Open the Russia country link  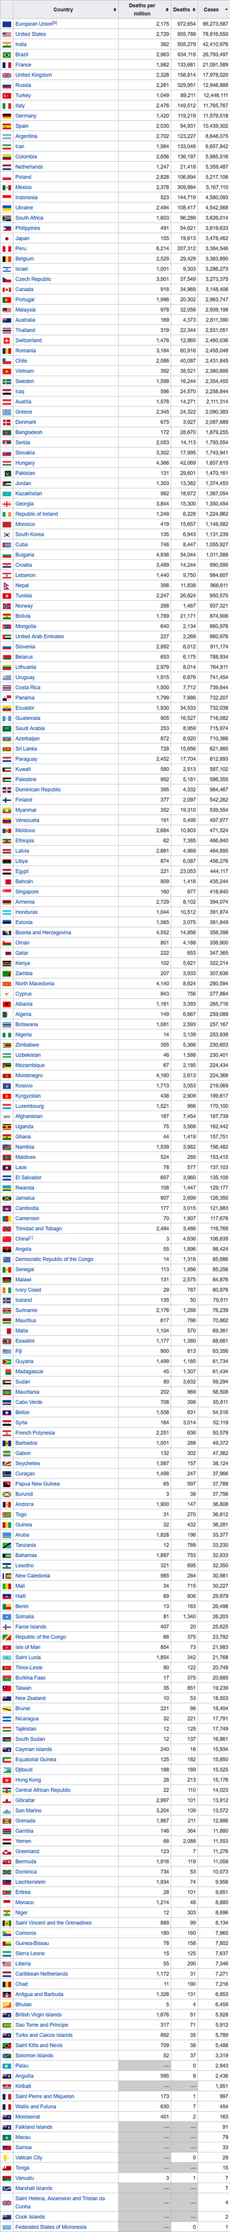coord(24,86)
